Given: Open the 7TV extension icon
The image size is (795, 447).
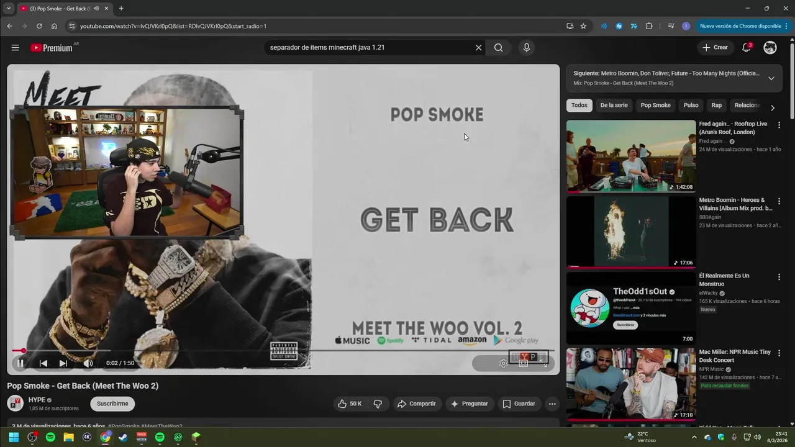Looking at the screenshot, I should (634, 26).
